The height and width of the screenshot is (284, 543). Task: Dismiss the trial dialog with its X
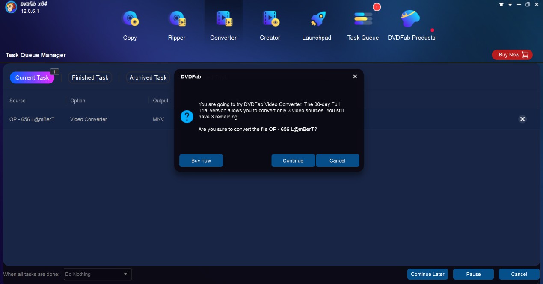click(x=355, y=77)
